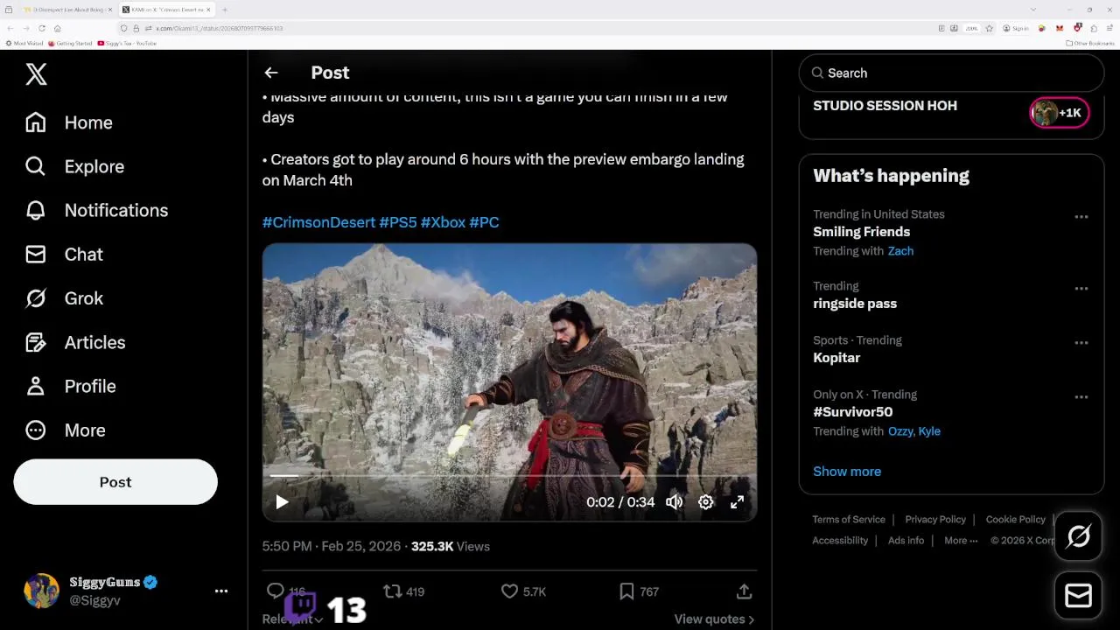Open the #CrimsonDesert hashtag
The height and width of the screenshot is (630, 1120).
[318, 222]
